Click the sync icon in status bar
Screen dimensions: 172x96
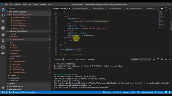[38, 92]
